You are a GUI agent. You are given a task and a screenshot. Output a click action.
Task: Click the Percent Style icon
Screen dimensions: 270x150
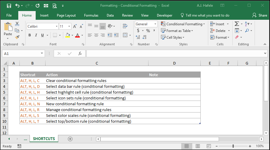click(x=148, y=31)
